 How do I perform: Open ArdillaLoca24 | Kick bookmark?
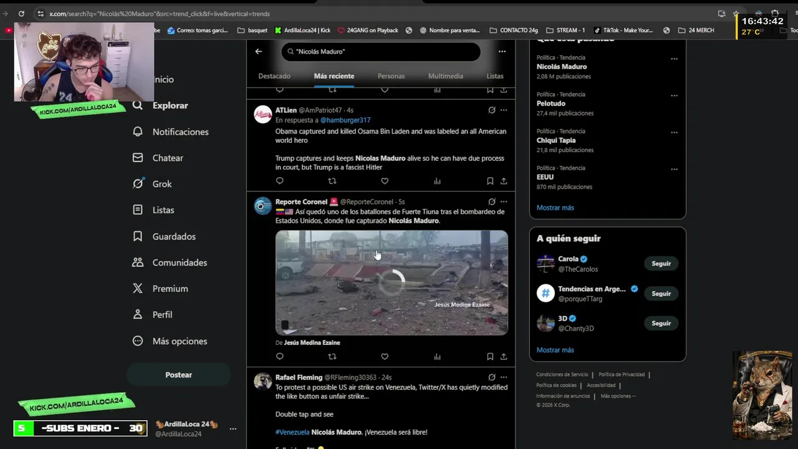pos(302,30)
